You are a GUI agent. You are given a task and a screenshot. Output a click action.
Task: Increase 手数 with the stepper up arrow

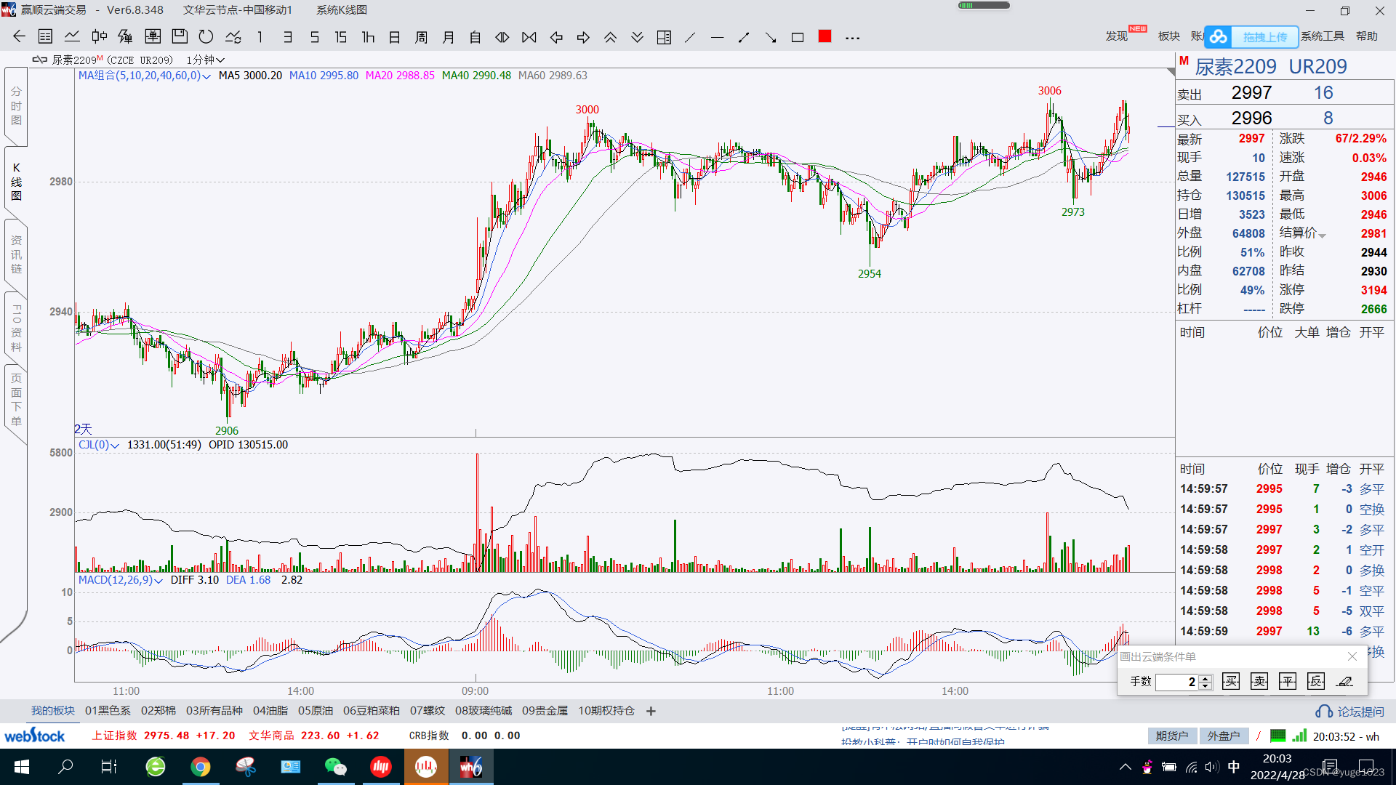1206,678
